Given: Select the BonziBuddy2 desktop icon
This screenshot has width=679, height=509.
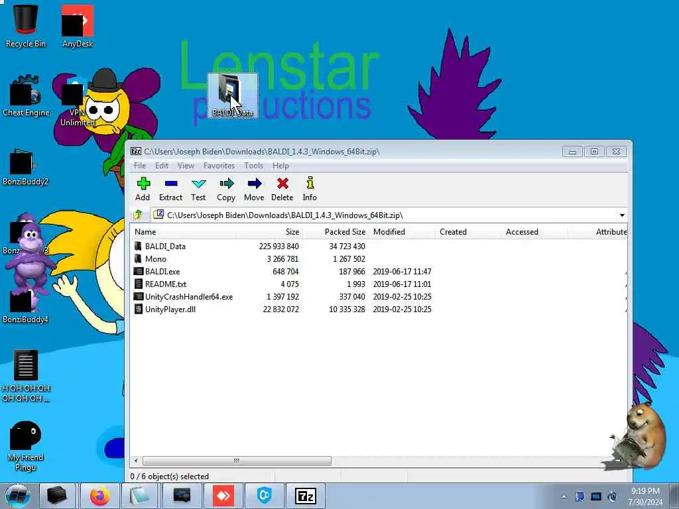Looking at the screenshot, I should [x=25, y=166].
